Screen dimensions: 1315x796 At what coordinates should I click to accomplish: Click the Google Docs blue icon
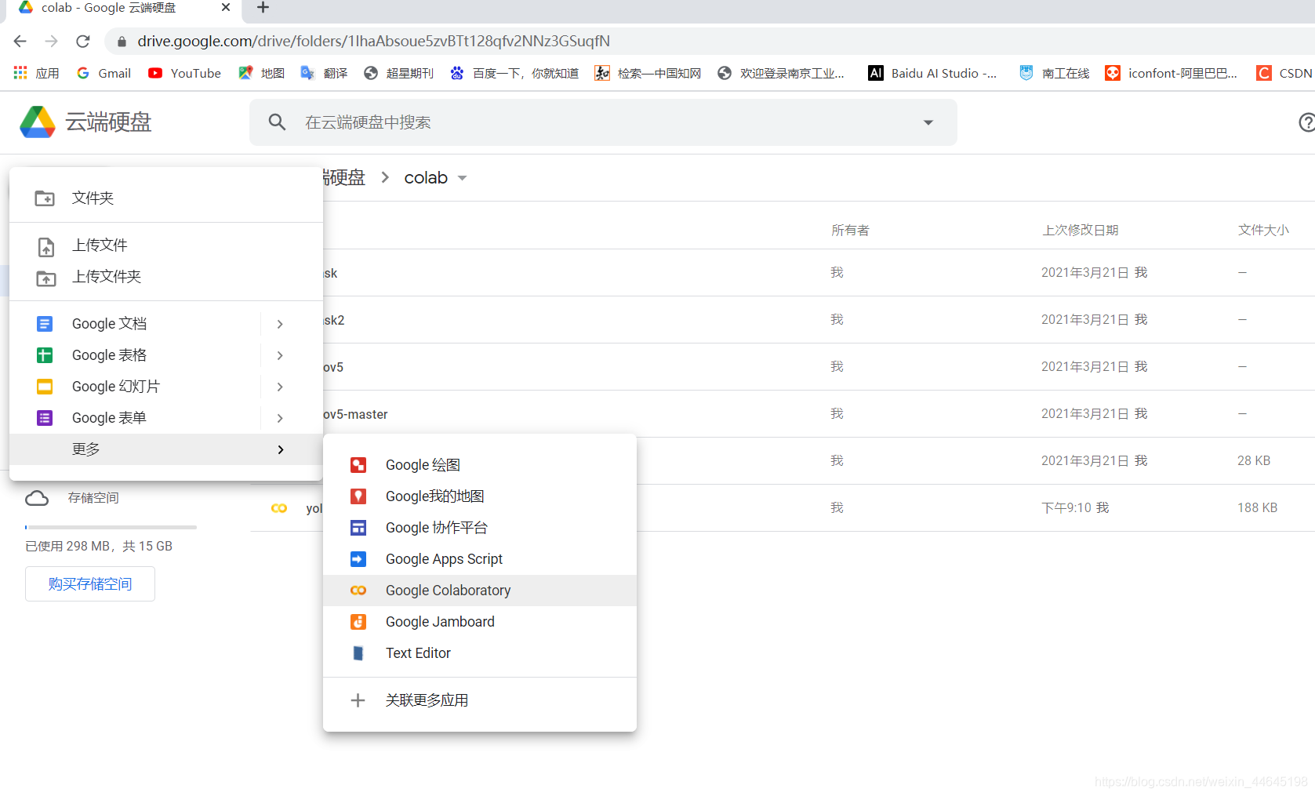point(45,324)
